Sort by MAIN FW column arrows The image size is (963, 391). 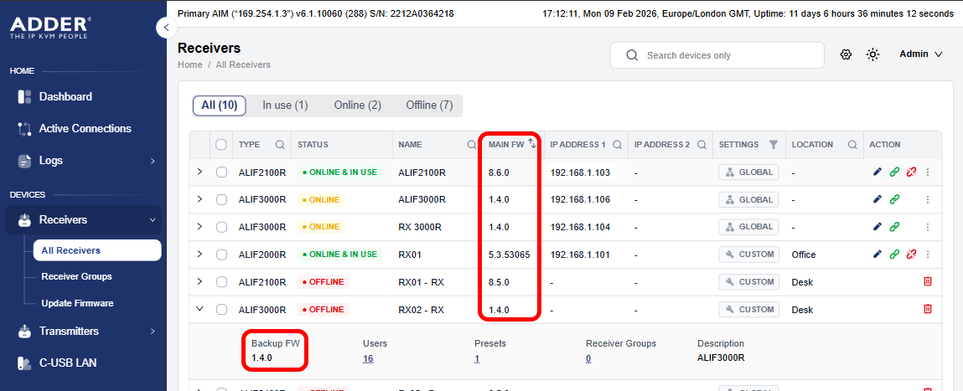(532, 144)
